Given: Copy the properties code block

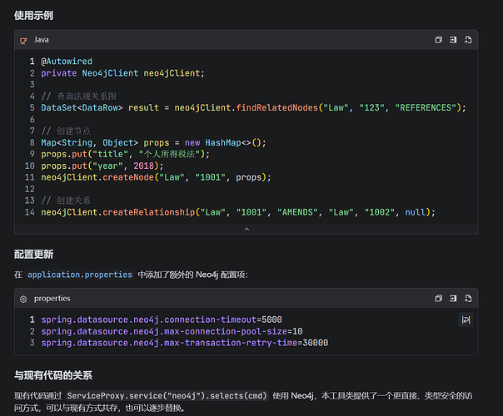Looking at the screenshot, I should coord(438,299).
